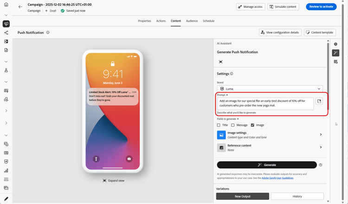
Task: Click the Simulate content button
Action: [x=283, y=6]
